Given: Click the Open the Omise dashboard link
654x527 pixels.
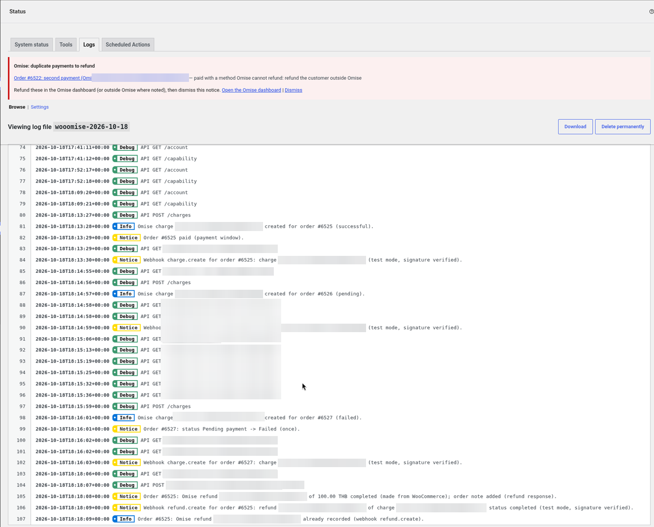Looking at the screenshot, I should [252, 90].
